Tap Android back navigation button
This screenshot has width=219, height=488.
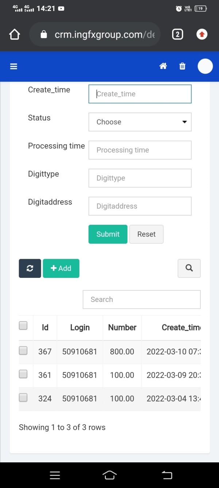[166, 475]
